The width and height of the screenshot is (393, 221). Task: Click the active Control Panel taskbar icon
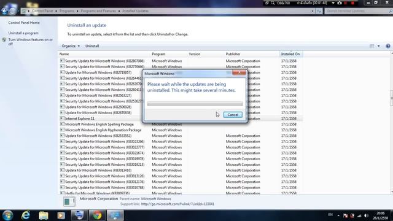pyautogui.click(x=115, y=215)
